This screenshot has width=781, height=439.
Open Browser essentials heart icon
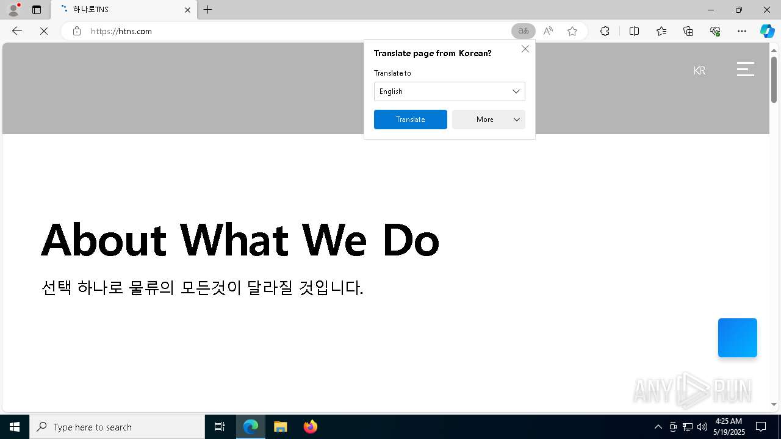pos(715,31)
